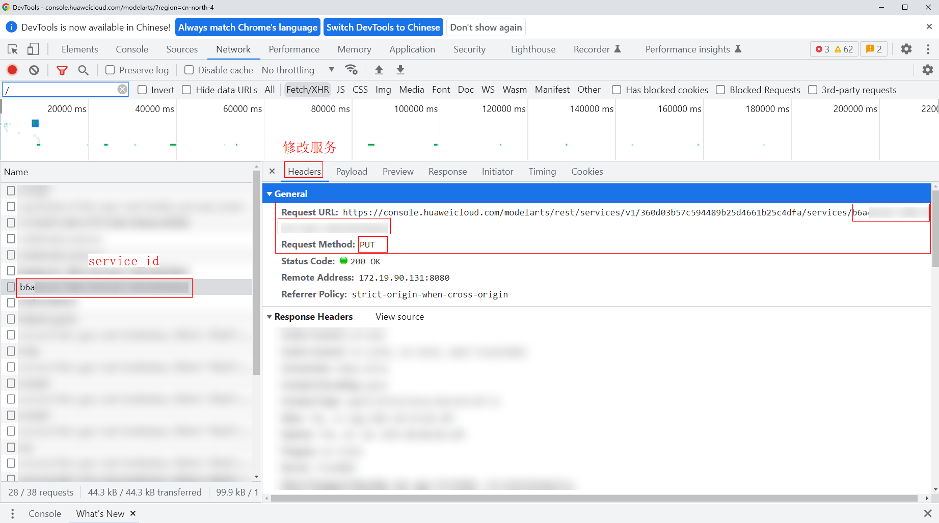Screen dimensions: 939x523
Task: Filter by Manifest type
Action: [552, 90]
